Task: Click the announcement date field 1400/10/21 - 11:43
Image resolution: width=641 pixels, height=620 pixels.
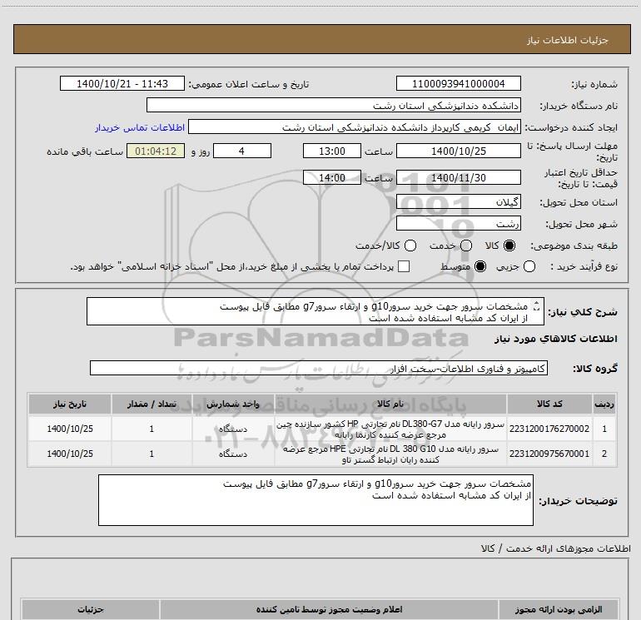Action: click(122, 83)
